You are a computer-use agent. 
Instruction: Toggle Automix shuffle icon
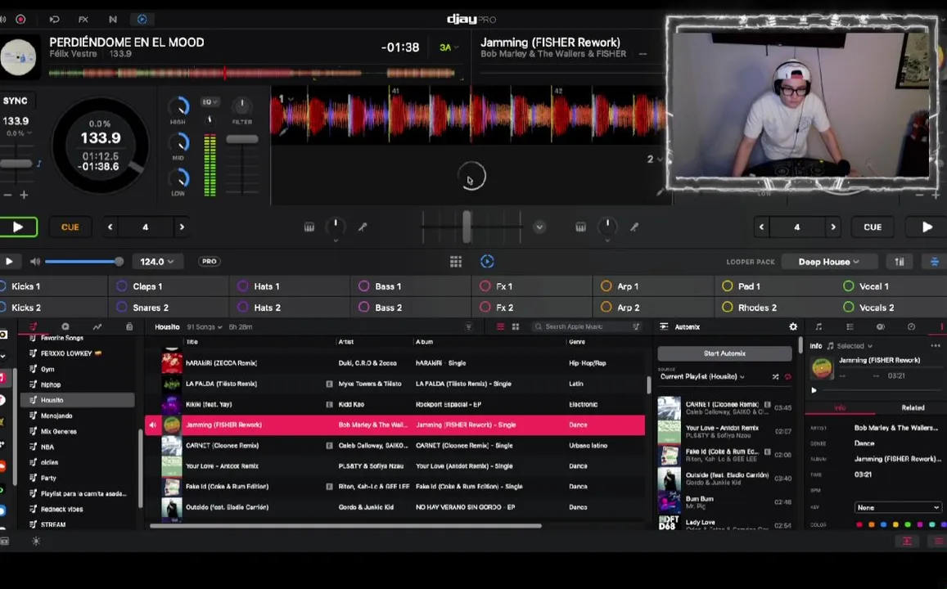click(x=775, y=376)
